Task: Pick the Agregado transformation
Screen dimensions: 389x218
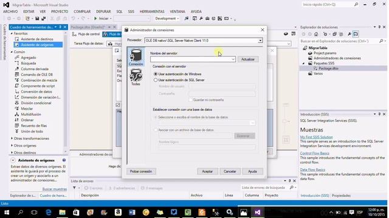Action: [x=29, y=58]
